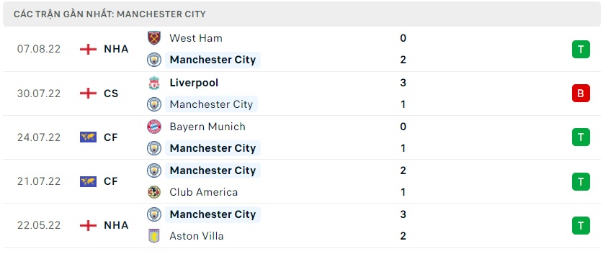The width and height of the screenshot is (603, 259).
Task: Open the West Ham team link
Action: point(196,38)
